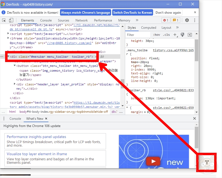The image size is (222, 178).
Task: Close the bottom drawer
Action: [x=195, y=118]
